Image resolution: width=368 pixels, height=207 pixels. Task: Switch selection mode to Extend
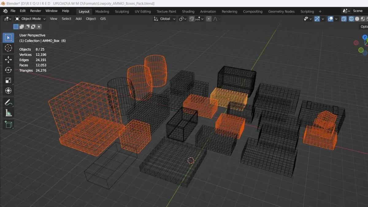click(22, 27)
